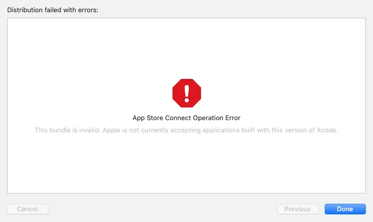Click the gray footer area between Cancel and Previous
373x222 pixels.
(163, 209)
